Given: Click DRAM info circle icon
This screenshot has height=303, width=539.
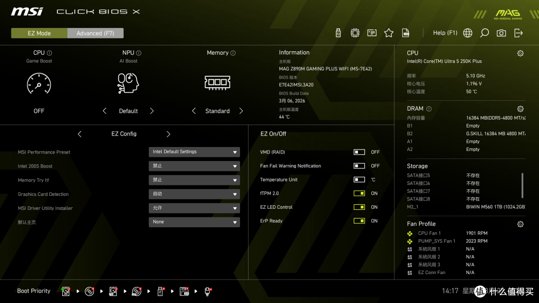Looking at the screenshot, I should (x=429, y=109).
